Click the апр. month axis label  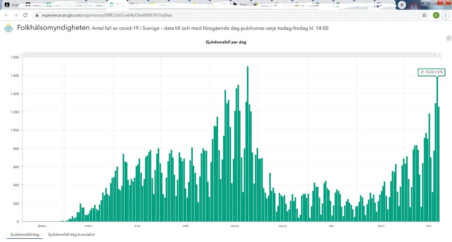click(138, 226)
